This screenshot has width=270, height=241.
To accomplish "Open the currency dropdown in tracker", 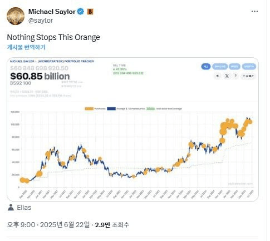I will click(248, 76).
